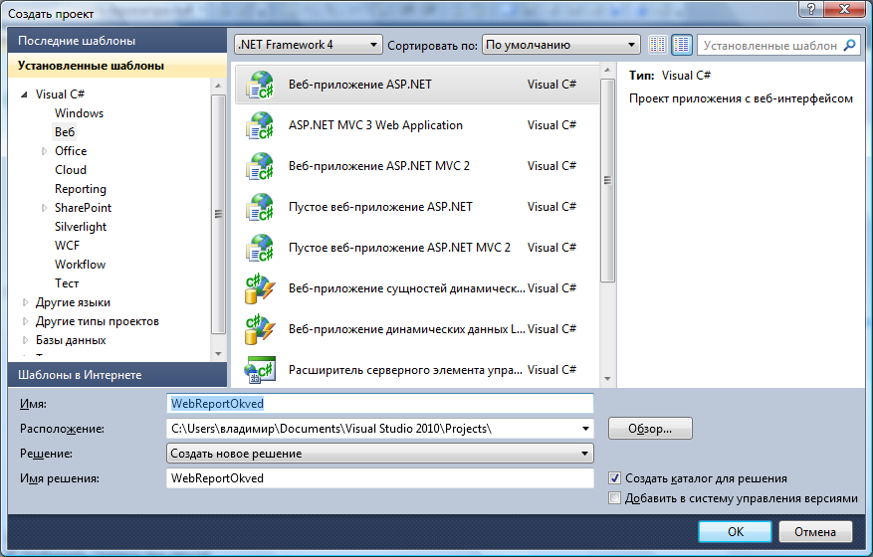This screenshot has width=873, height=557.
Task: Expand the Базы данных node
Action: point(25,340)
